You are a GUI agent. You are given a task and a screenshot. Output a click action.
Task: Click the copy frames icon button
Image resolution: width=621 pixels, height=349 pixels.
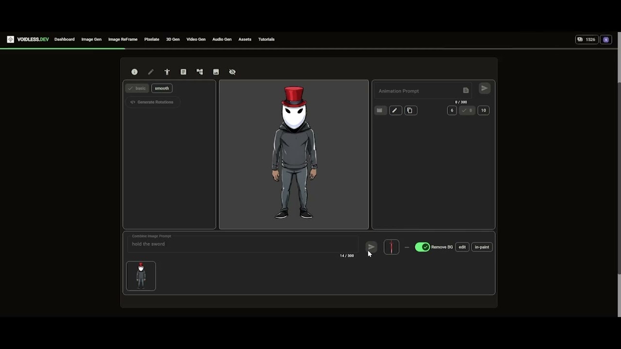tap(410, 111)
